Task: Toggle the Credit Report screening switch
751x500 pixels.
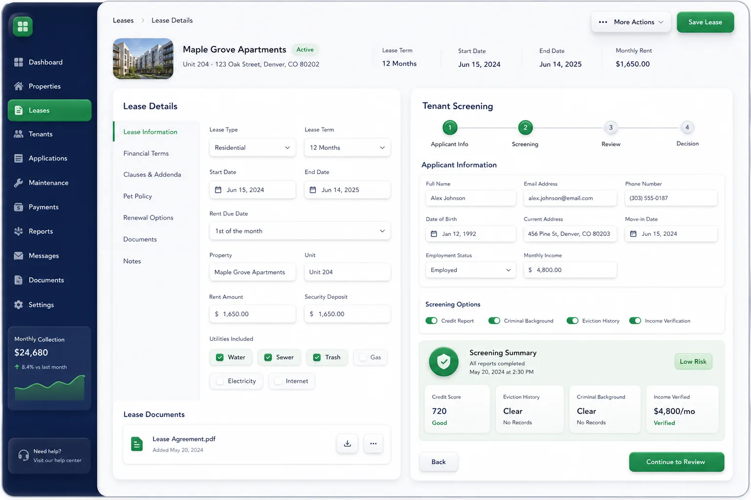Action: tap(431, 321)
